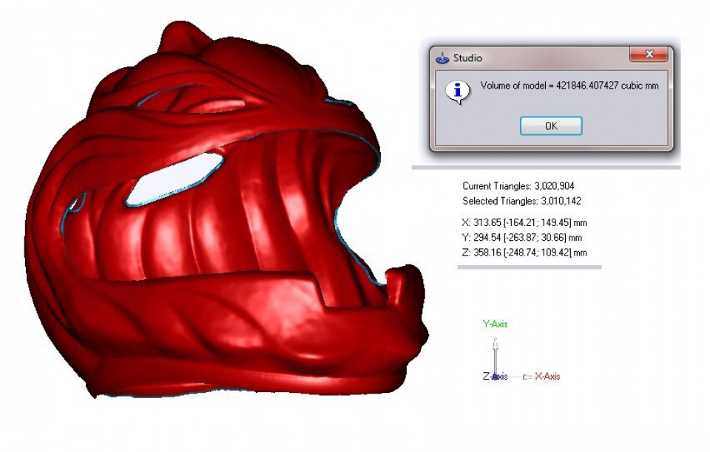Select the "Volume of model = 421846.407427 cubic mm" text
The height and width of the screenshot is (452, 710).
[x=569, y=86]
